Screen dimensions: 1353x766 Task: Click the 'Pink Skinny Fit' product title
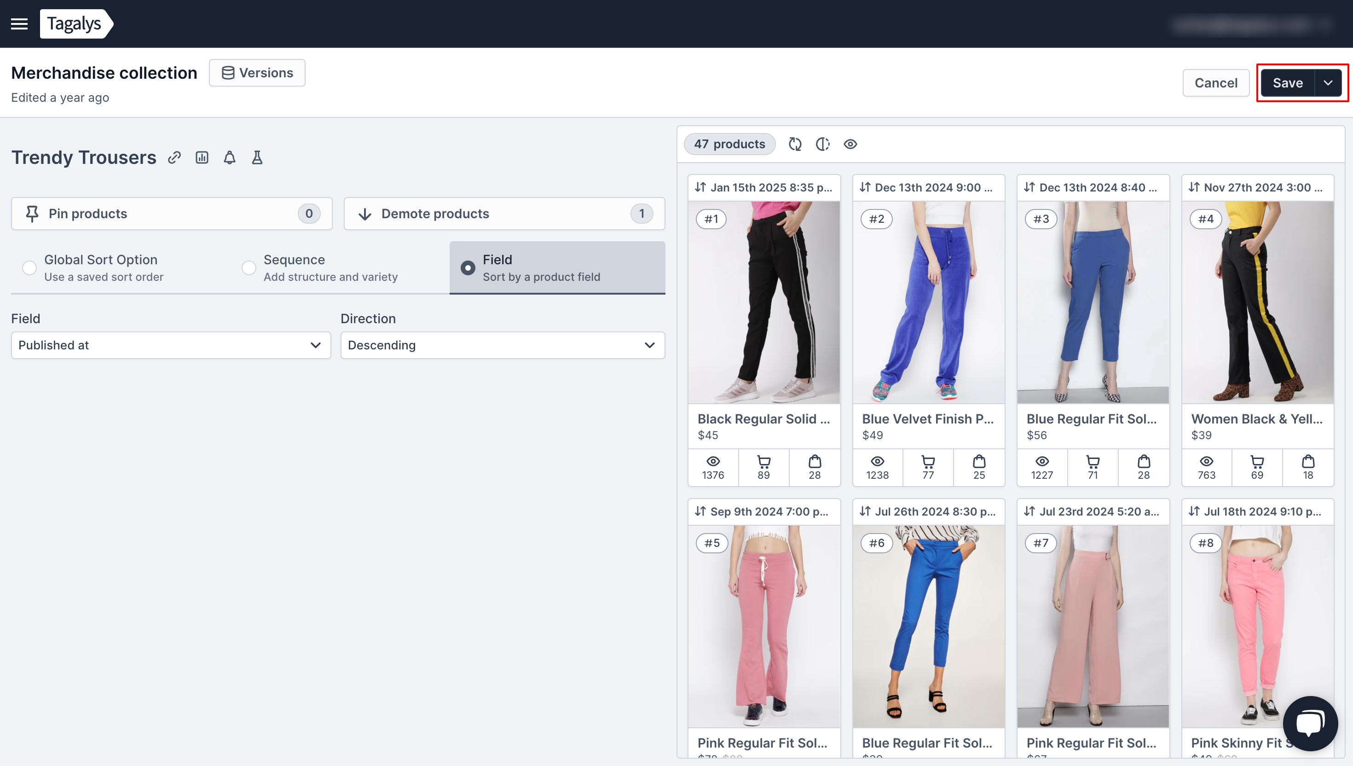1241,743
